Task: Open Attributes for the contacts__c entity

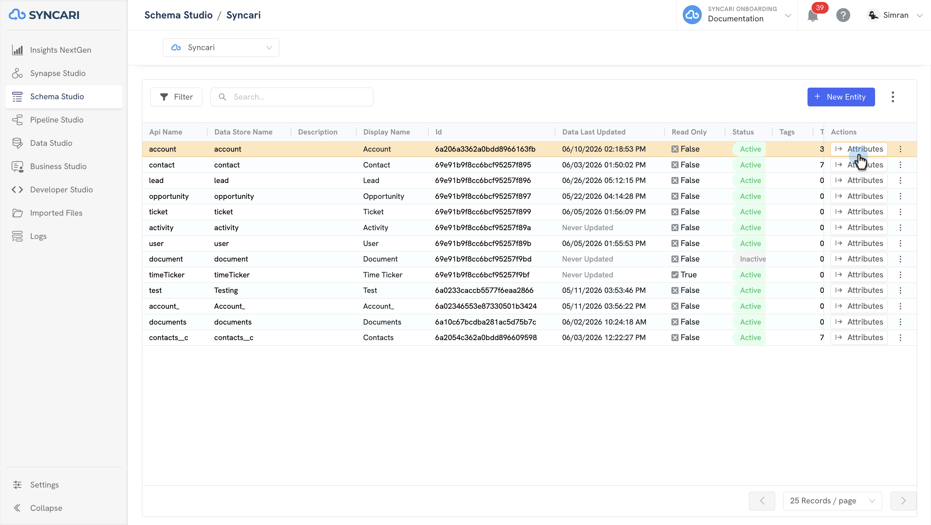Action: tap(859, 337)
